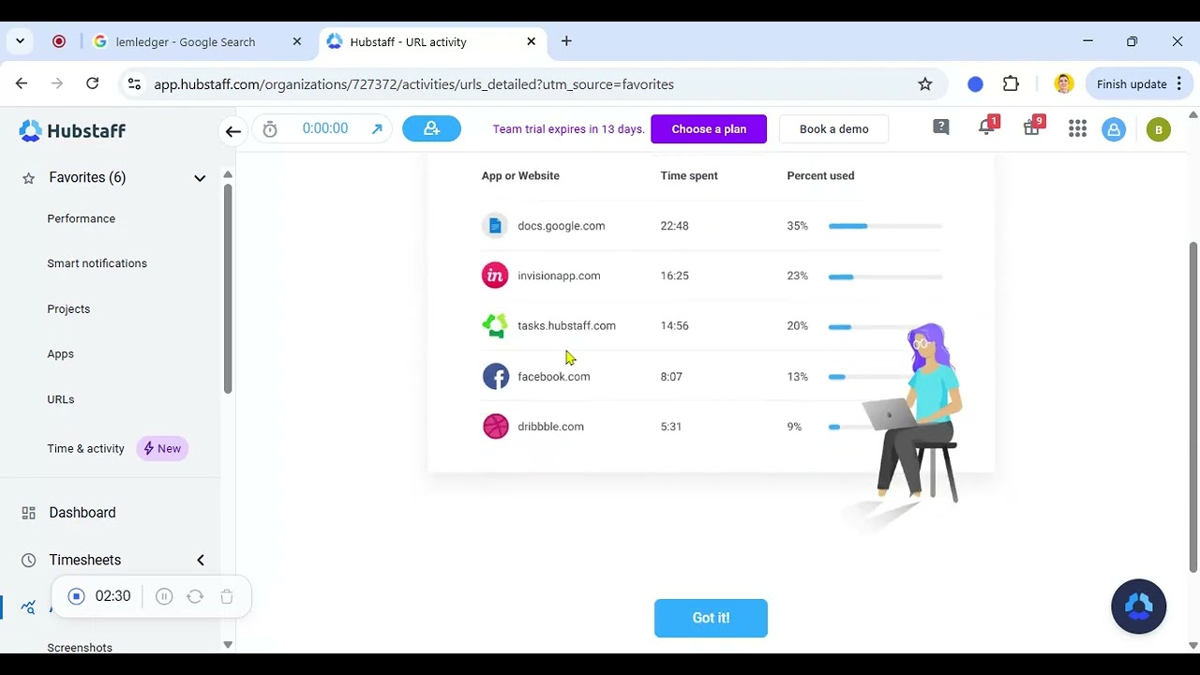
Task: Open a new browser tab
Action: pos(566,41)
